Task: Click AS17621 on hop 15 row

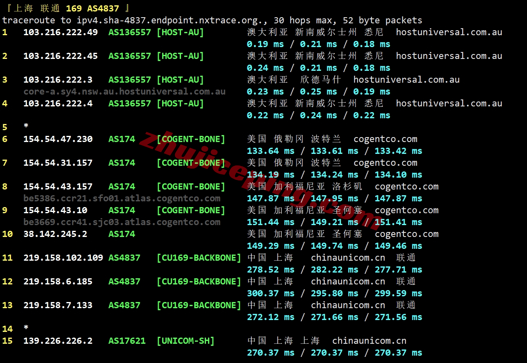Action: (x=127, y=341)
